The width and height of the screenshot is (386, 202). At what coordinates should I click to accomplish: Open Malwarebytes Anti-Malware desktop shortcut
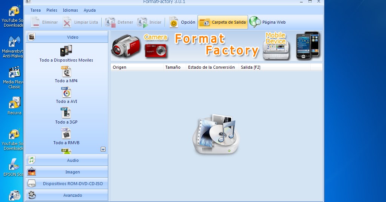(x=13, y=47)
